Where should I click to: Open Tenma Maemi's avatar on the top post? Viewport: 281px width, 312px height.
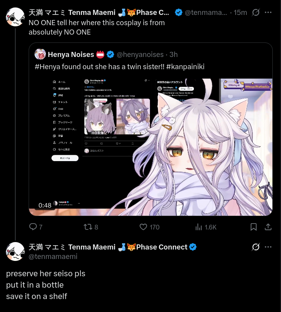pyautogui.click(x=15, y=17)
